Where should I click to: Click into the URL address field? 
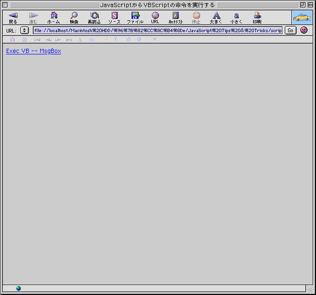158,30
